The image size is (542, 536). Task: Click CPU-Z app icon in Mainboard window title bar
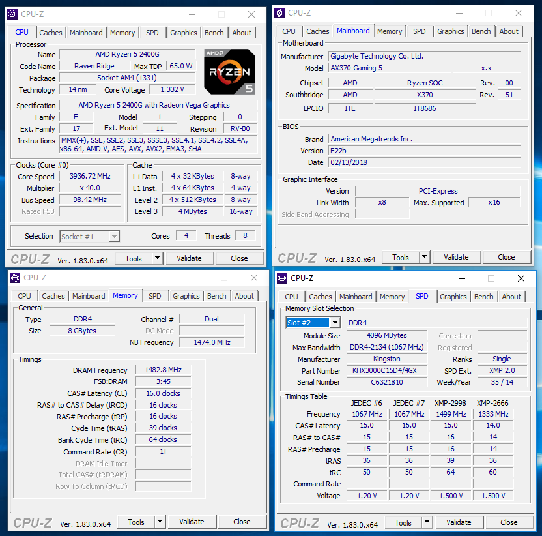pos(279,13)
